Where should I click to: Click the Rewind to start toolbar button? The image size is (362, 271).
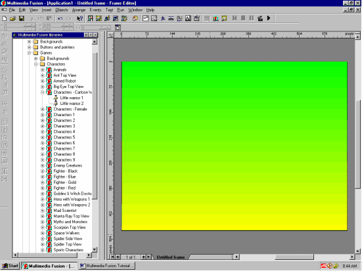pos(235,18)
